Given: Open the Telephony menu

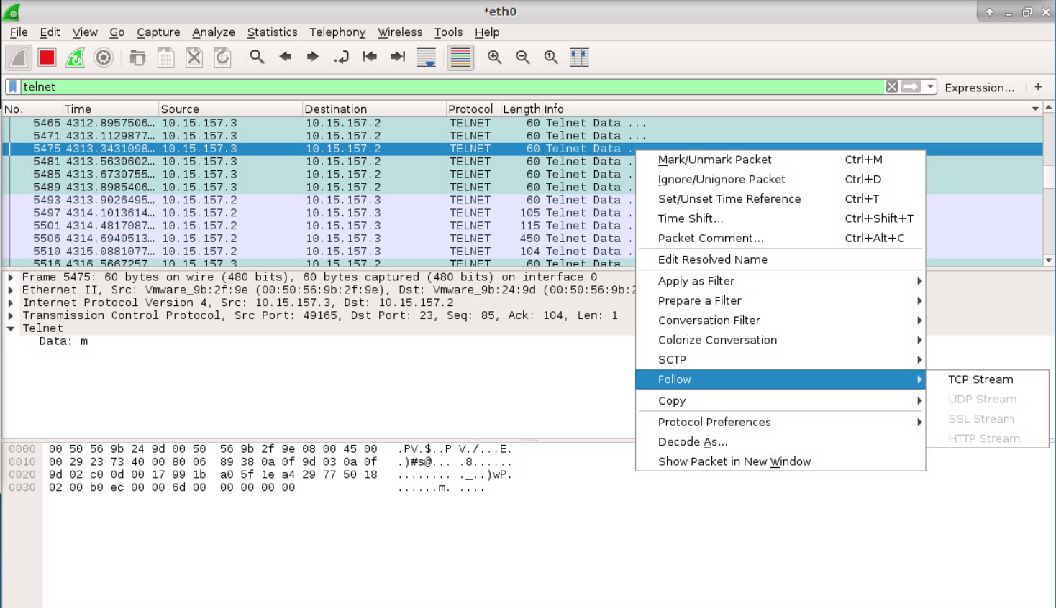Looking at the screenshot, I should (337, 32).
